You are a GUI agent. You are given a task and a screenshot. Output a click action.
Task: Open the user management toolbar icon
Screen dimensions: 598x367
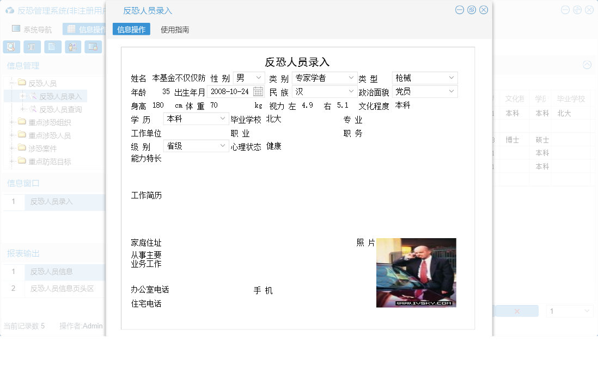pyautogui.click(x=72, y=47)
